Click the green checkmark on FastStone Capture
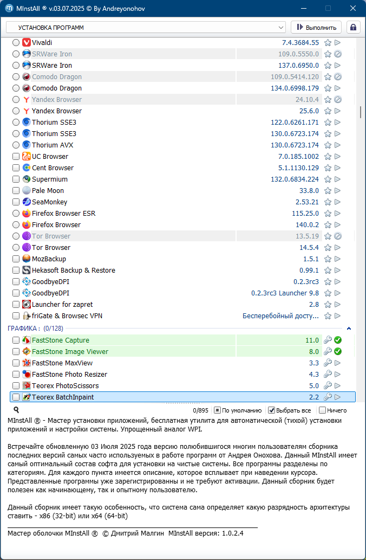This screenshot has width=366, height=560. tap(338, 340)
